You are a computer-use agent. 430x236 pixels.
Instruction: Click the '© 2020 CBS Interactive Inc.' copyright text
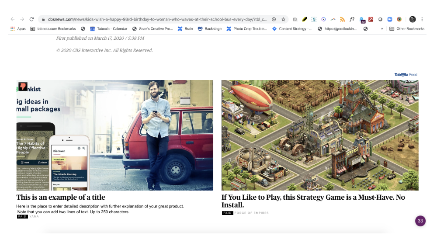104,50
